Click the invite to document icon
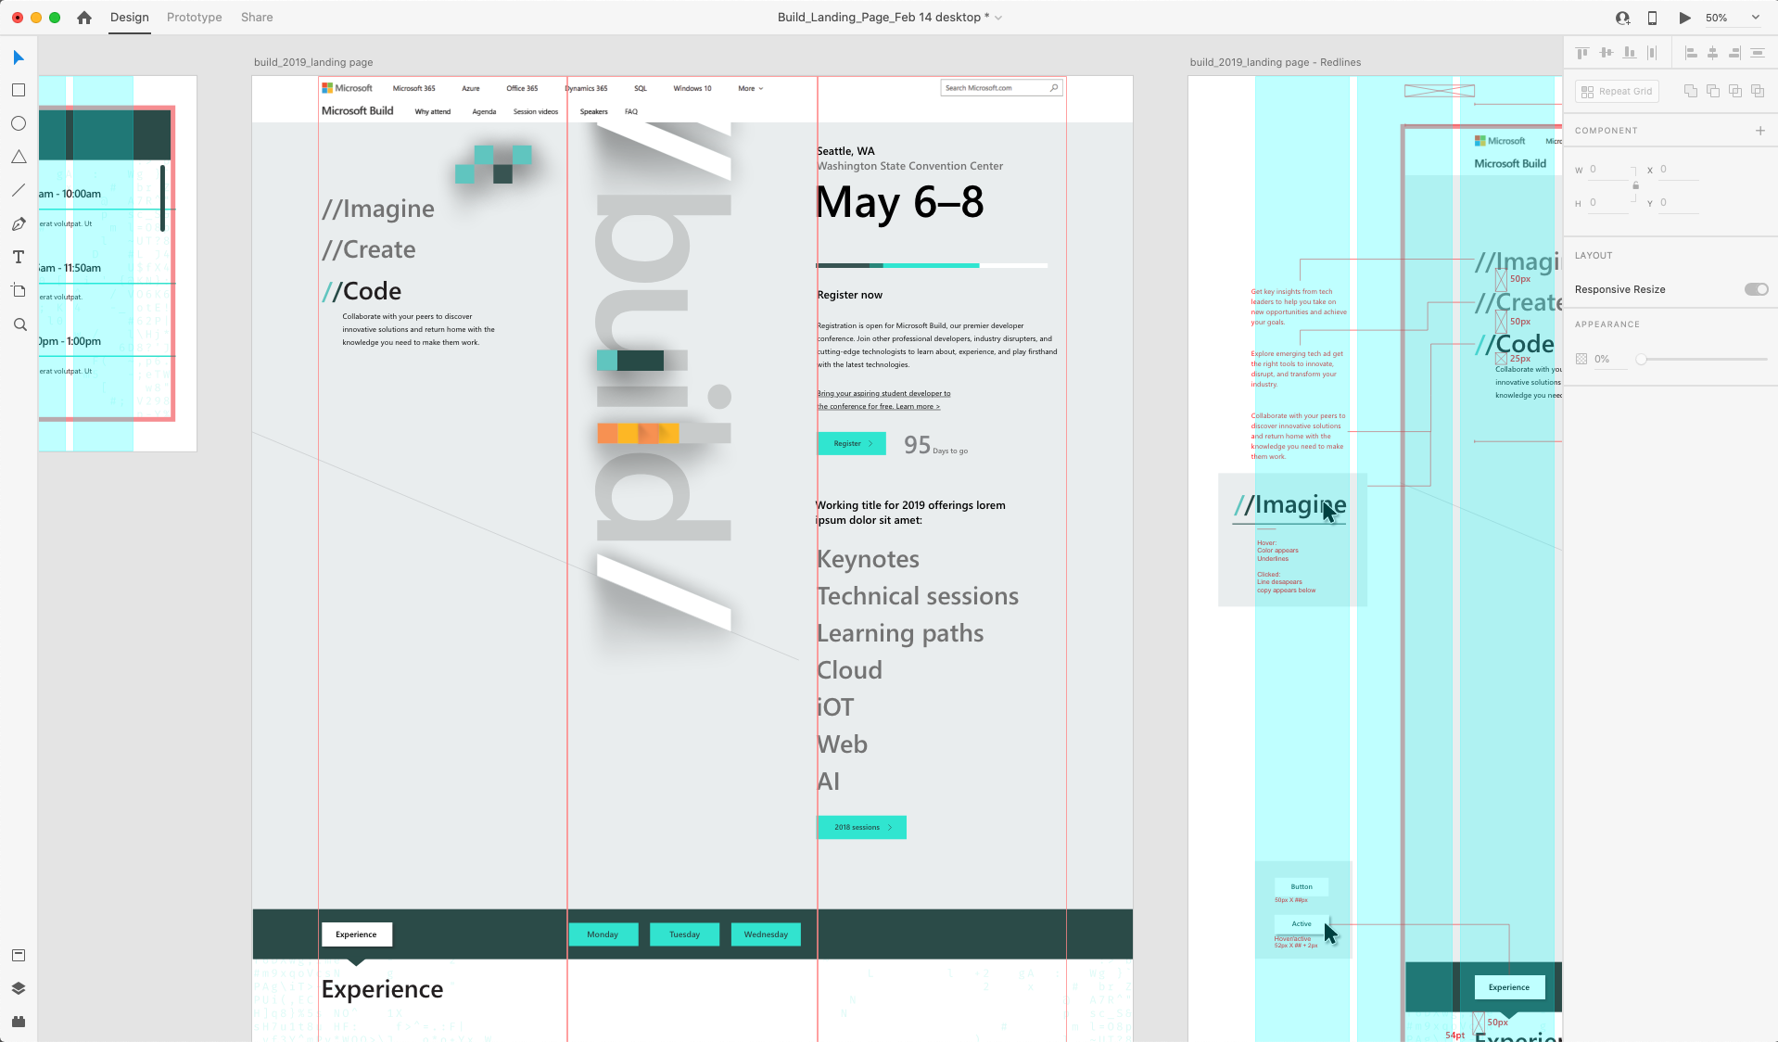The image size is (1778, 1042). 1622,18
